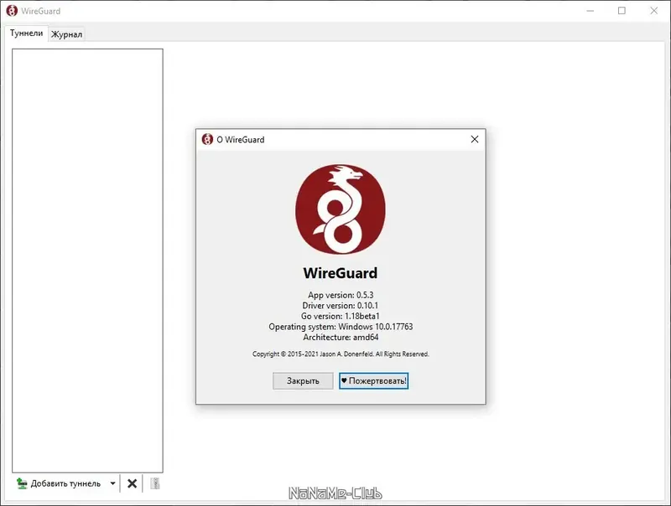
Task: Expand the Добавить туннель dropdown arrow
Action: coord(112,483)
